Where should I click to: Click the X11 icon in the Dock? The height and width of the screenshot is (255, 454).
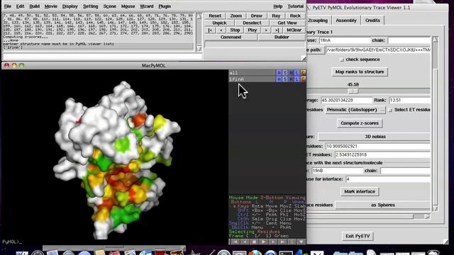pos(317,253)
